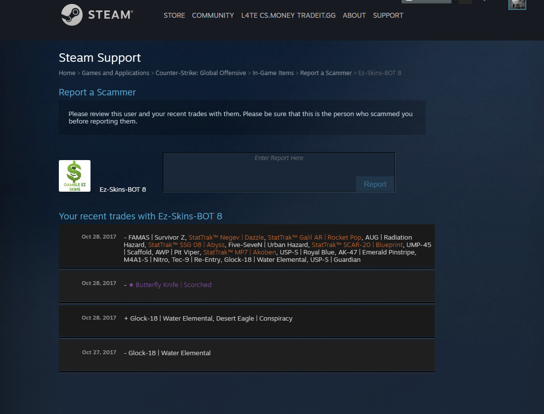Click the recent trades with Ez-Skins-BOT 8 heading

(x=140, y=216)
